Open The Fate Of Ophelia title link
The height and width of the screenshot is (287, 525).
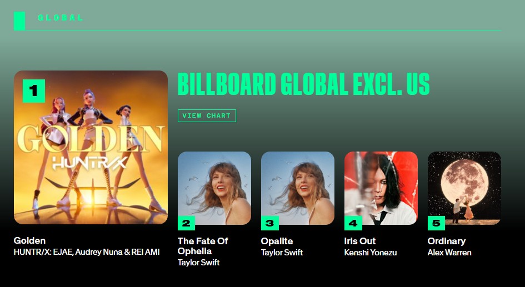click(x=203, y=246)
